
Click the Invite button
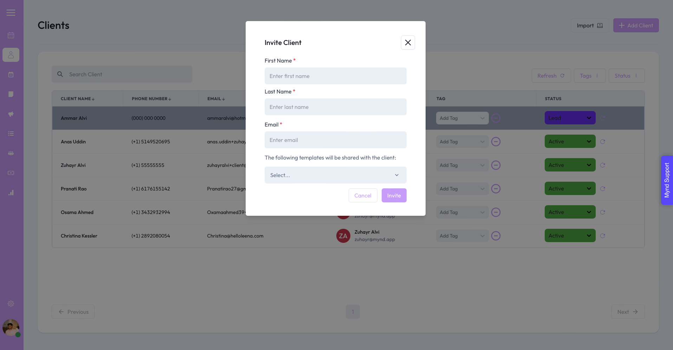[x=394, y=195]
